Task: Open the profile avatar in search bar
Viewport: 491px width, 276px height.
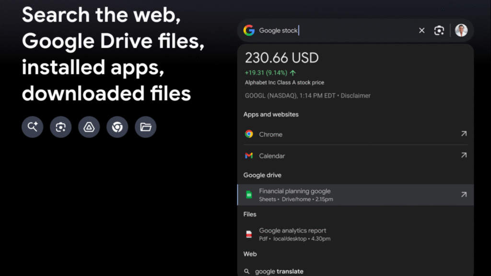Action: [x=461, y=31]
